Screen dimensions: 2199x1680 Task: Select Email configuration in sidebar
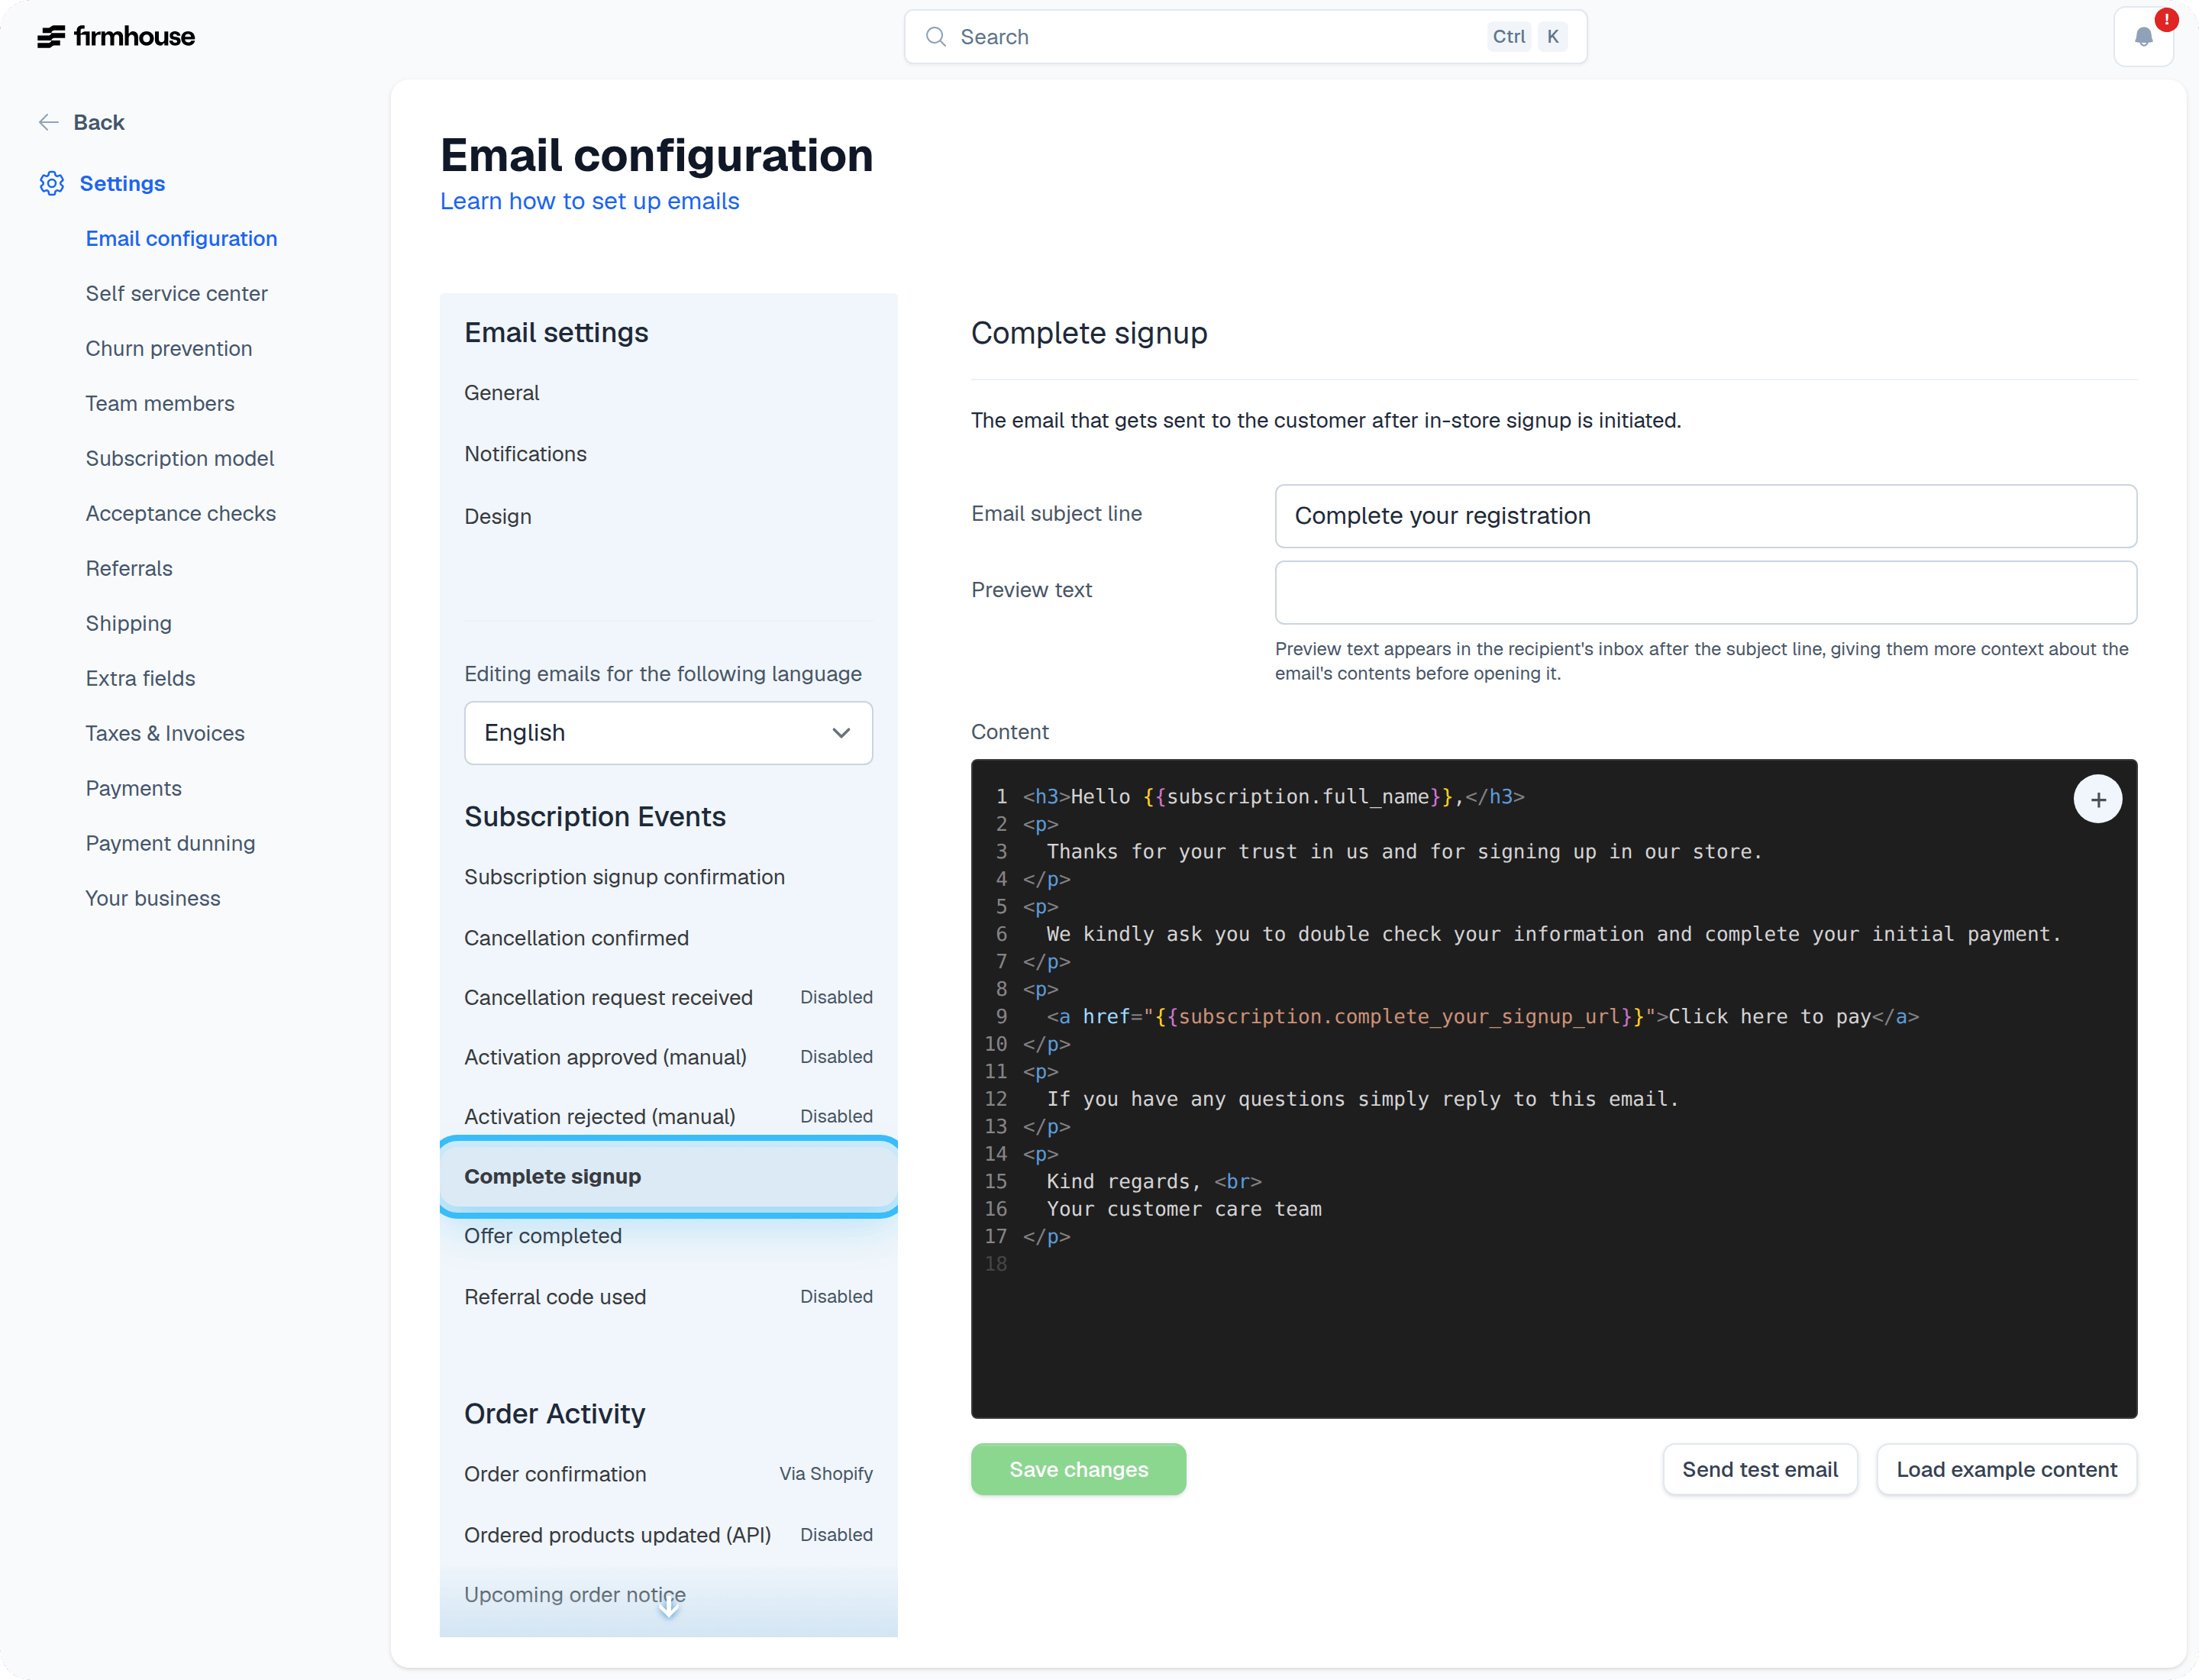coord(181,238)
